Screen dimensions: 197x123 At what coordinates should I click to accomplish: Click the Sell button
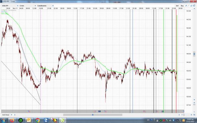coord(177,6)
